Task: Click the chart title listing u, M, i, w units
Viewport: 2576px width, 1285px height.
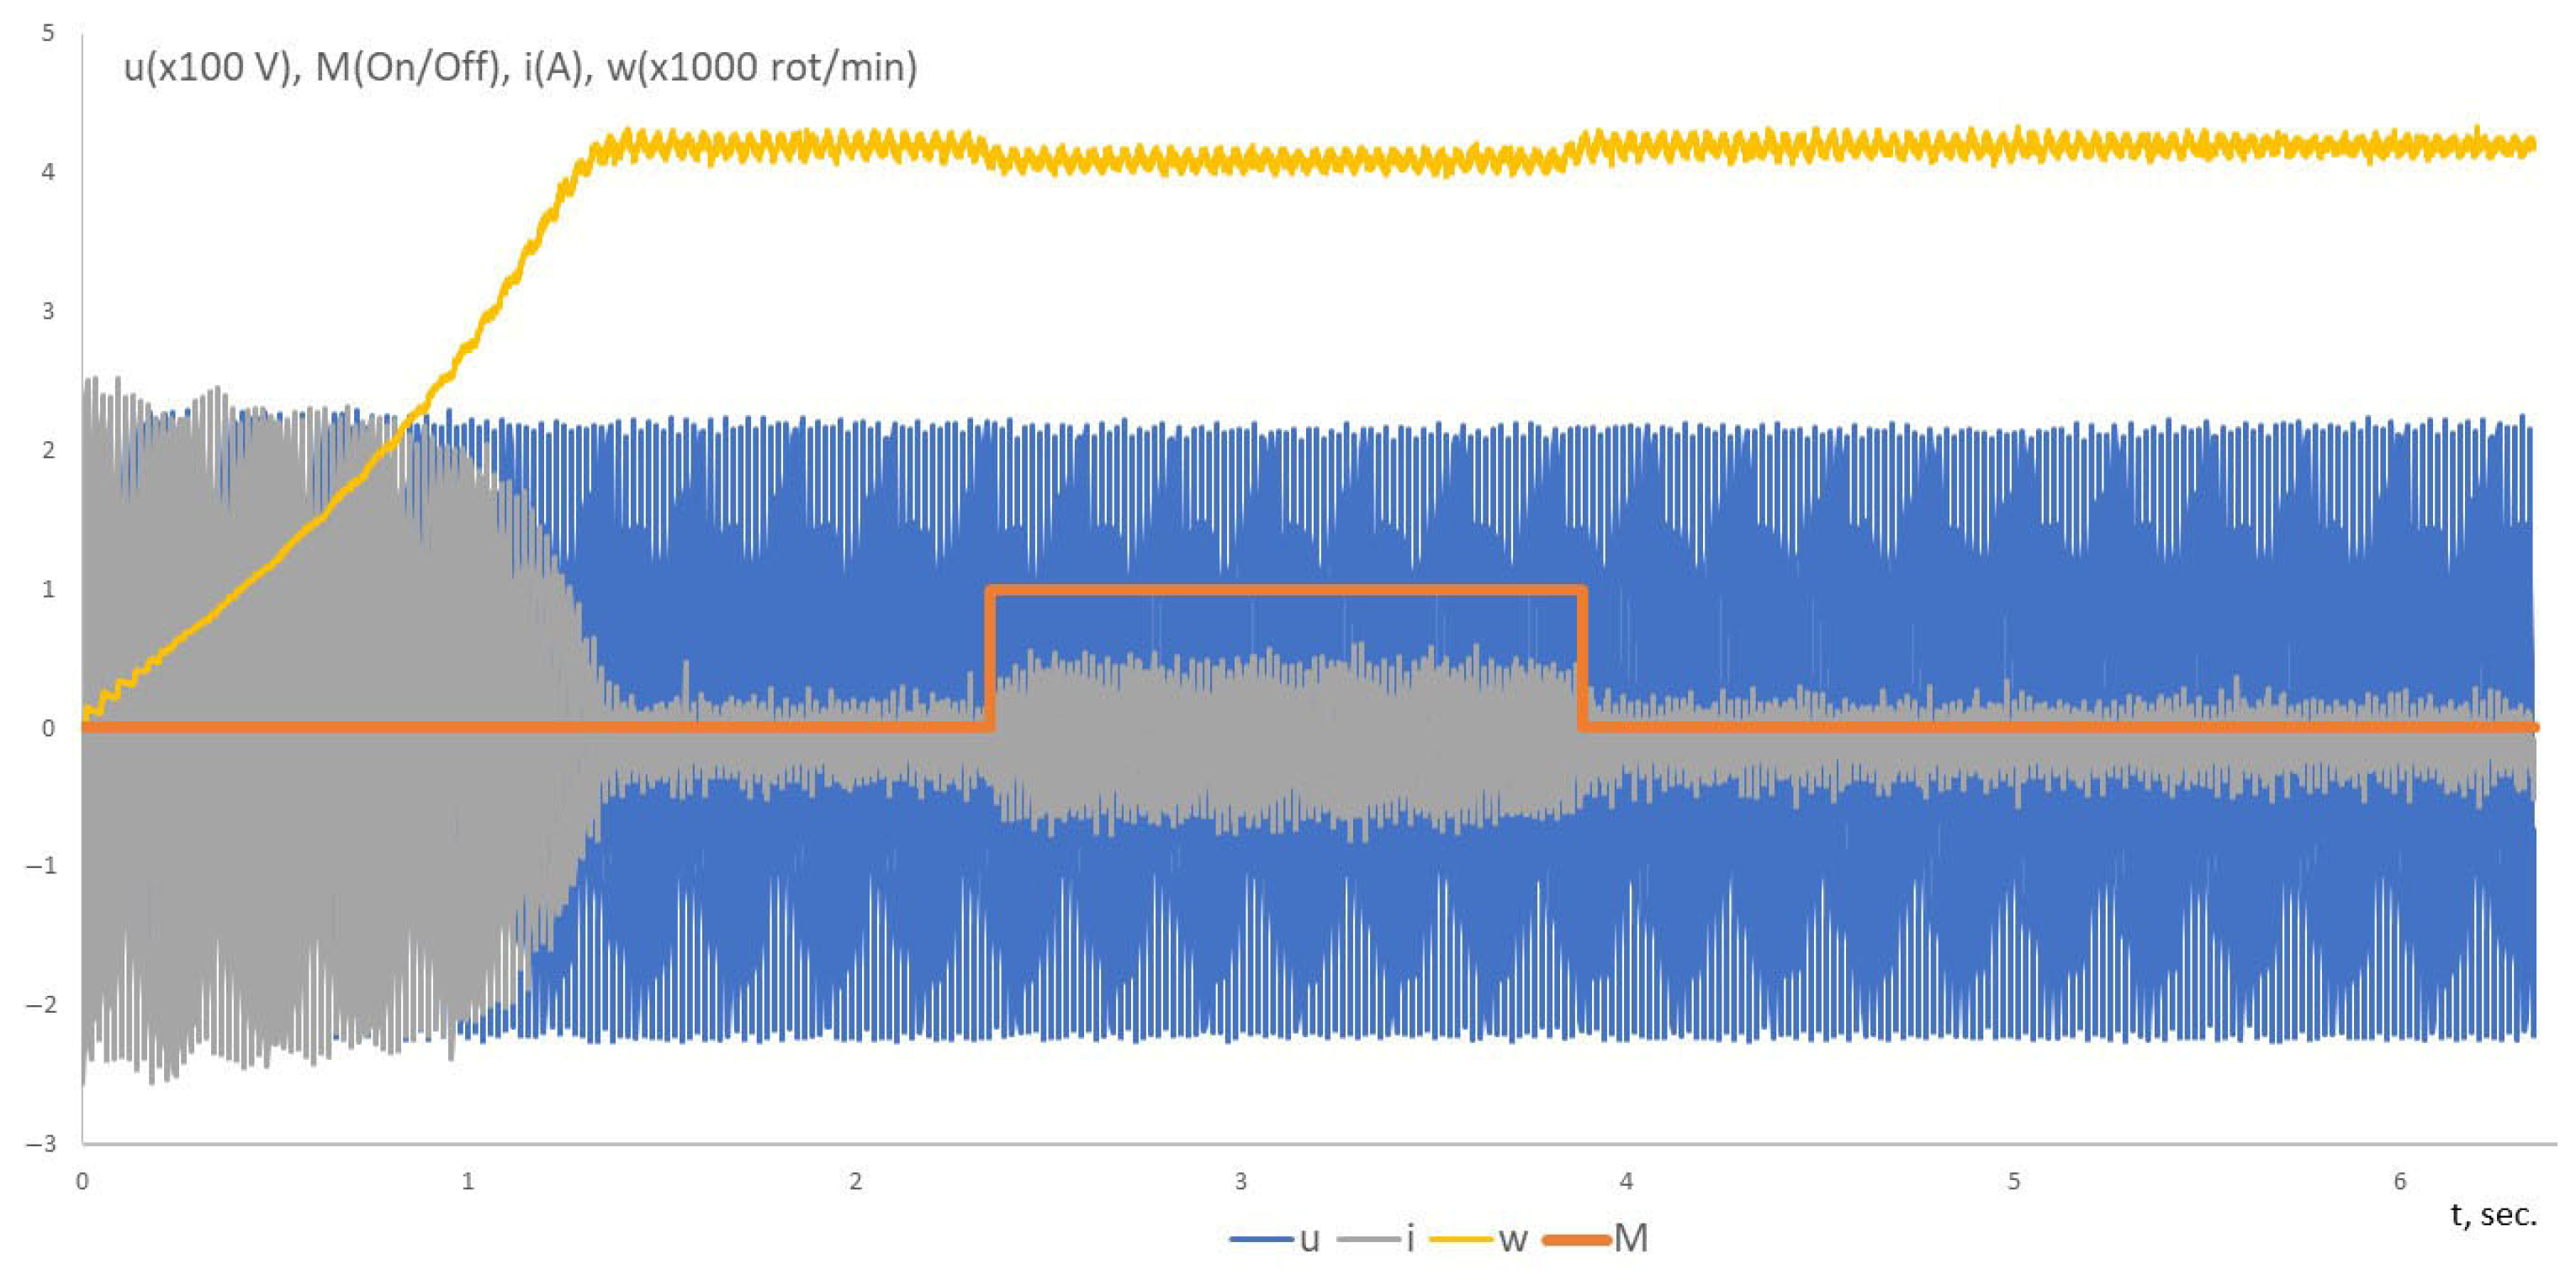Action: [520, 68]
